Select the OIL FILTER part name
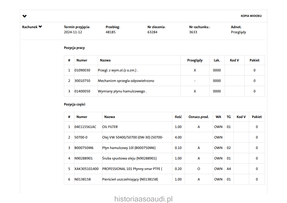 click(110, 127)
